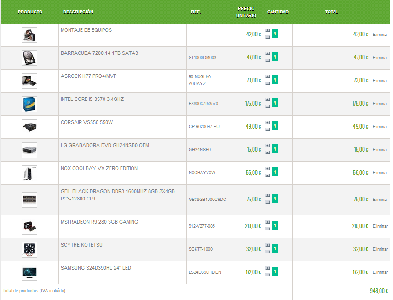Open the NOX Coolbay case thumbnail
This screenshot has width=393, height=300.
[29, 174]
